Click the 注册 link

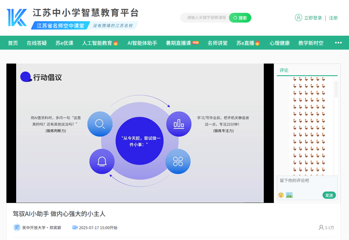click(x=333, y=18)
